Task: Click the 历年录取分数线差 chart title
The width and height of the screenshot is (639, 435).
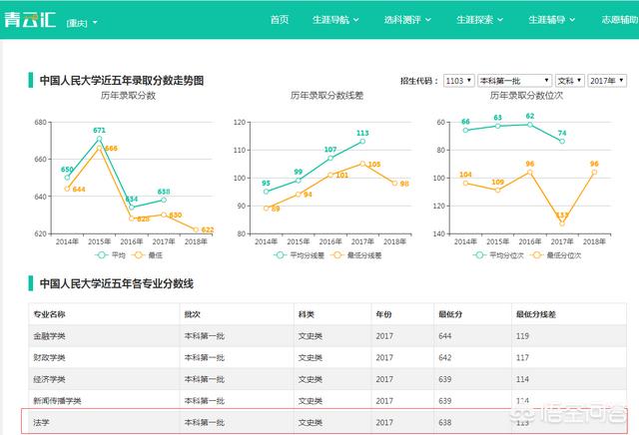Action: pyautogui.click(x=326, y=96)
